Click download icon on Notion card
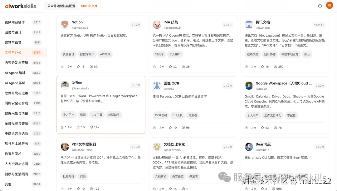This screenshot has height=191, width=337. pyautogui.click(x=62, y=67)
